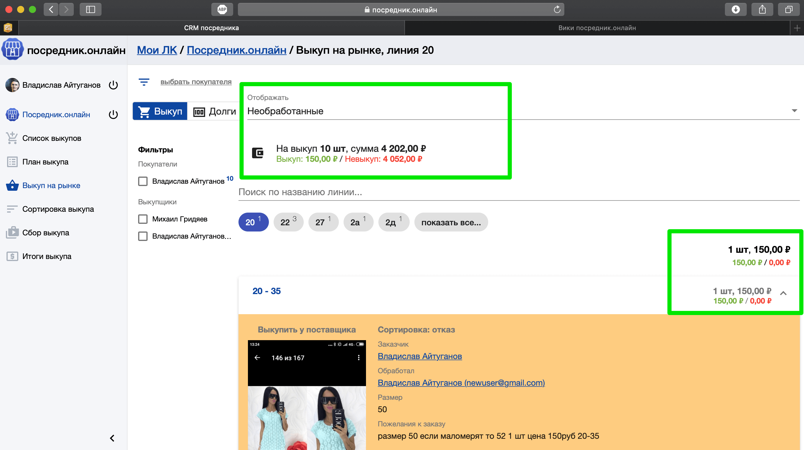Open План выкупа list icon

(x=12, y=162)
